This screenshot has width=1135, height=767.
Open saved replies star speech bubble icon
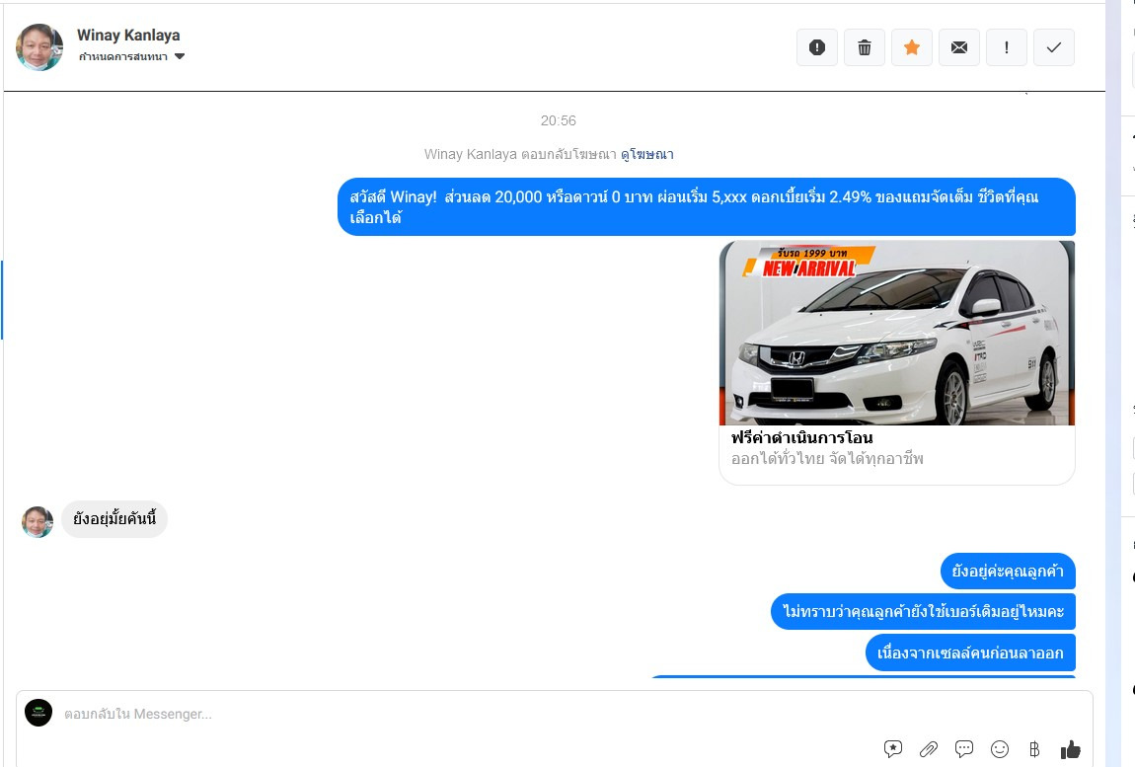(893, 749)
